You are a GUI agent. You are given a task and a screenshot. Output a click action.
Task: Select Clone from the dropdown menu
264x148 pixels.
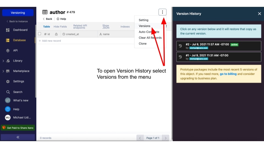[x=142, y=44]
